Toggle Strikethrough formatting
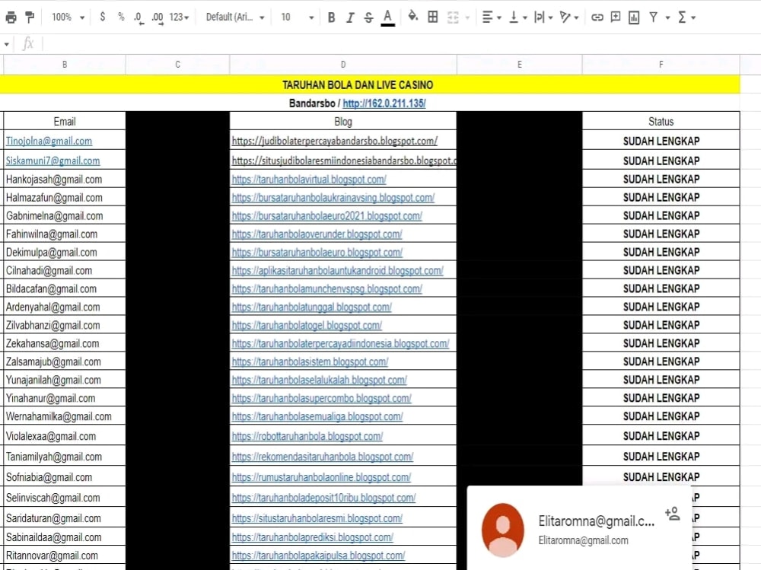Viewport: 761px width, 570px height. click(x=368, y=18)
